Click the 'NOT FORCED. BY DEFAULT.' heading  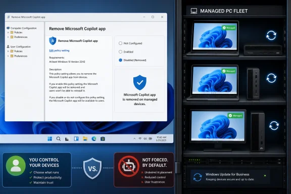tap(155, 163)
